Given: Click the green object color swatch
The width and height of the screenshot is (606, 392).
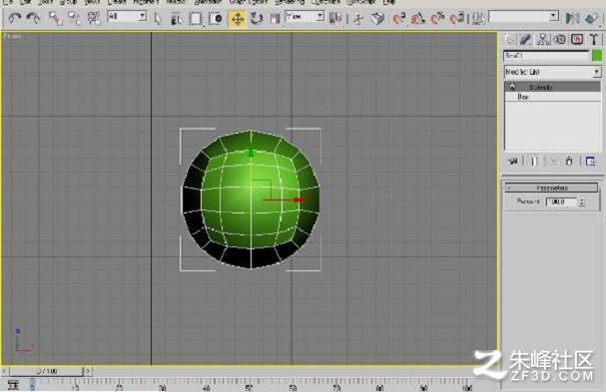Looking at the screenshot, I should 597,56.
